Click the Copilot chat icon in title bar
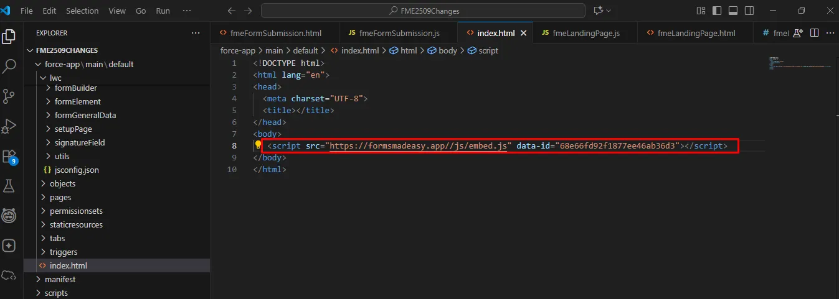 pyautogui.click(x=599, y=11)
